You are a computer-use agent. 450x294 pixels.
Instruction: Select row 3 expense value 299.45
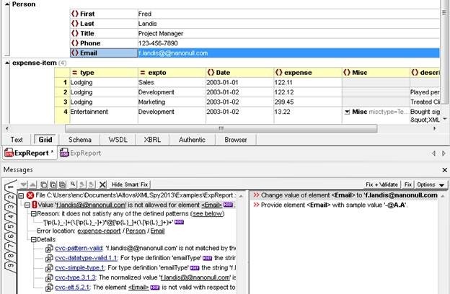tap(308, 102)
